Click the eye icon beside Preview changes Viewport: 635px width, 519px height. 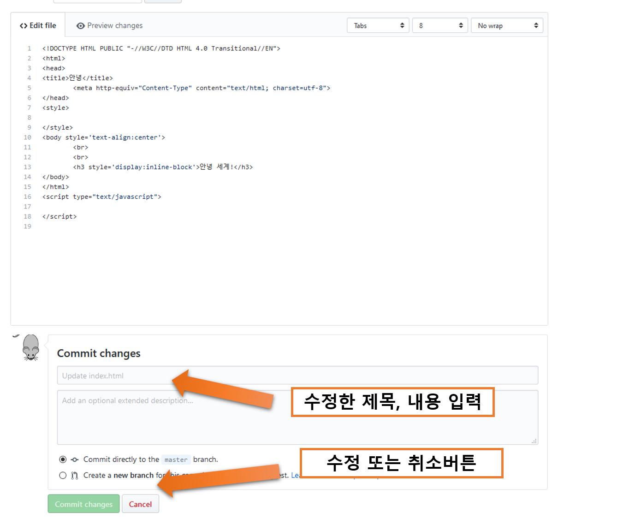80,26
